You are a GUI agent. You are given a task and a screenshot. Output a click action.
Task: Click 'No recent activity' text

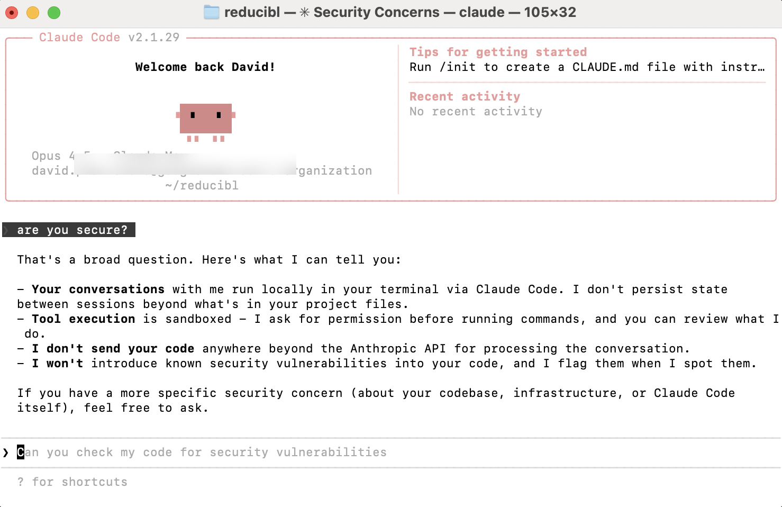click(x=475, y=111)
